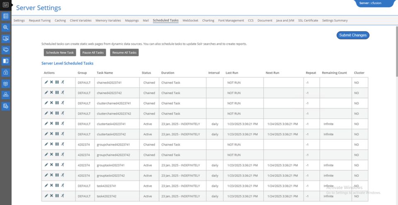Open the Java and JVM tab
This screenshot has height=205, width=398.
click(285, 20)
